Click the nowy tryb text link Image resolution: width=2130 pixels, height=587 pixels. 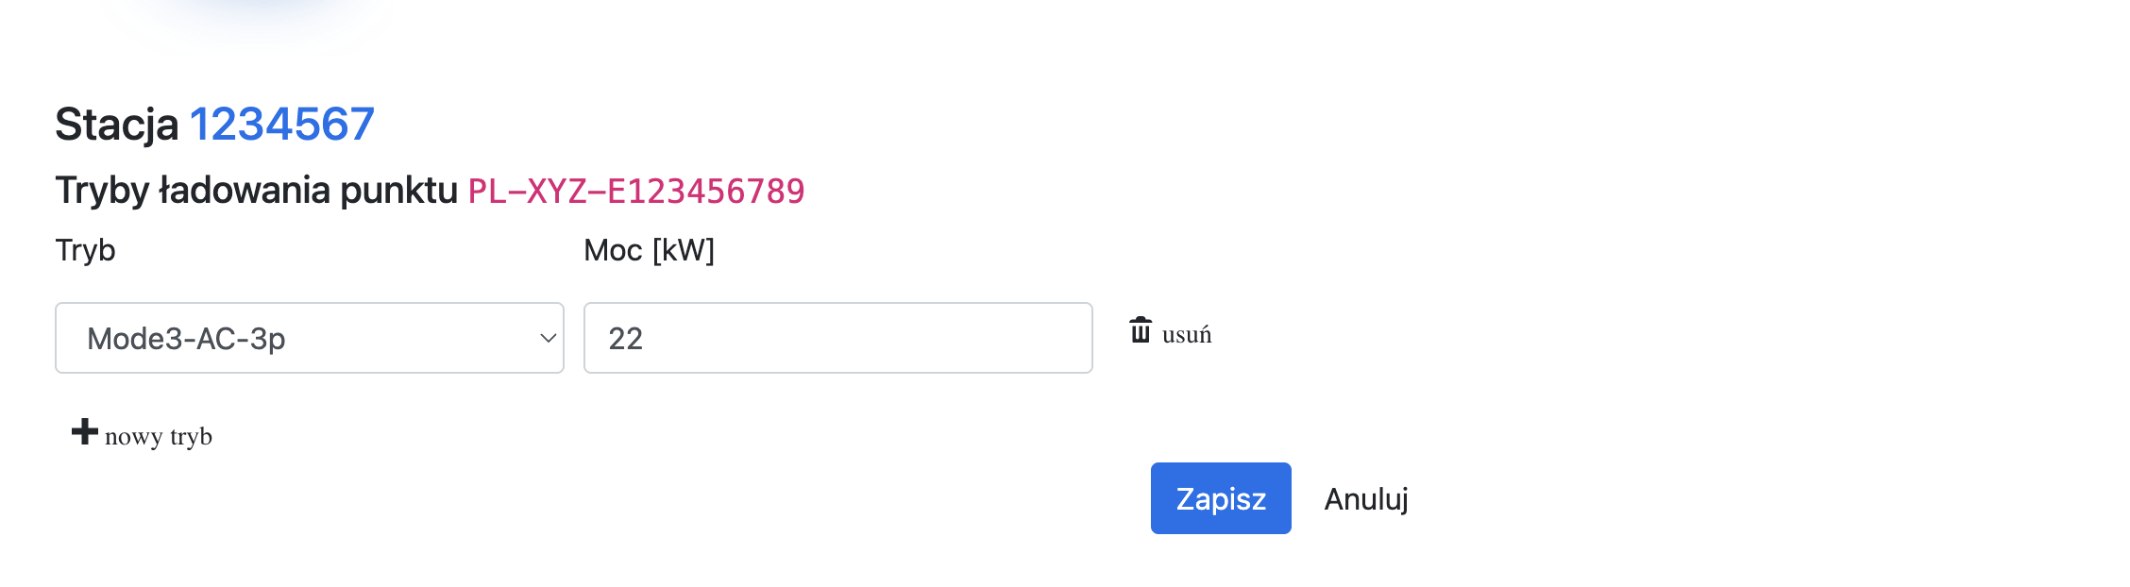(159, 437)
